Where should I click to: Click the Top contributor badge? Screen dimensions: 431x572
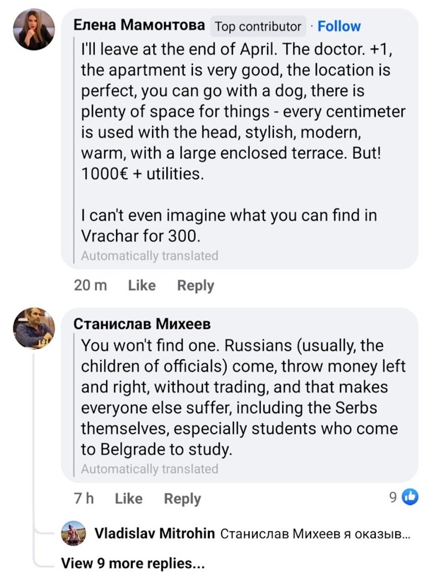(x=259, y=26)
